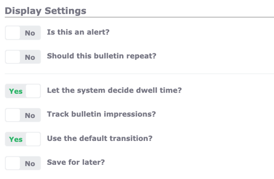Click the "Track bulletin impressions?" label text

[x=101, y=114]
